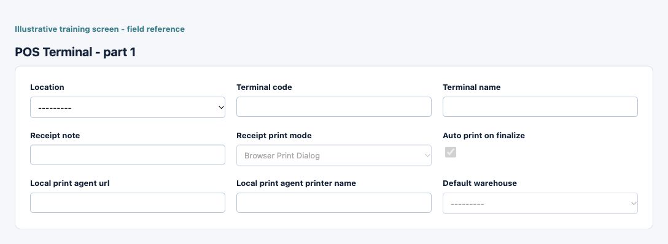668x244 pixels.
Task: Click the Local print agent url field
Action: click(x=127, y=203)
